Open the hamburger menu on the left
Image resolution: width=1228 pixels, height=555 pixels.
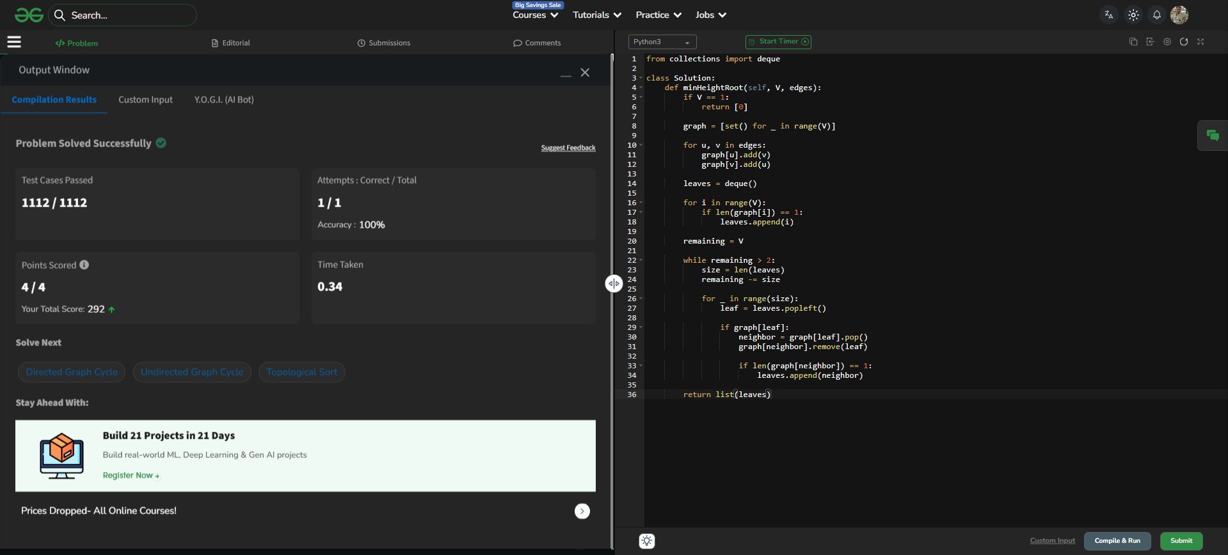pos(14,42)
